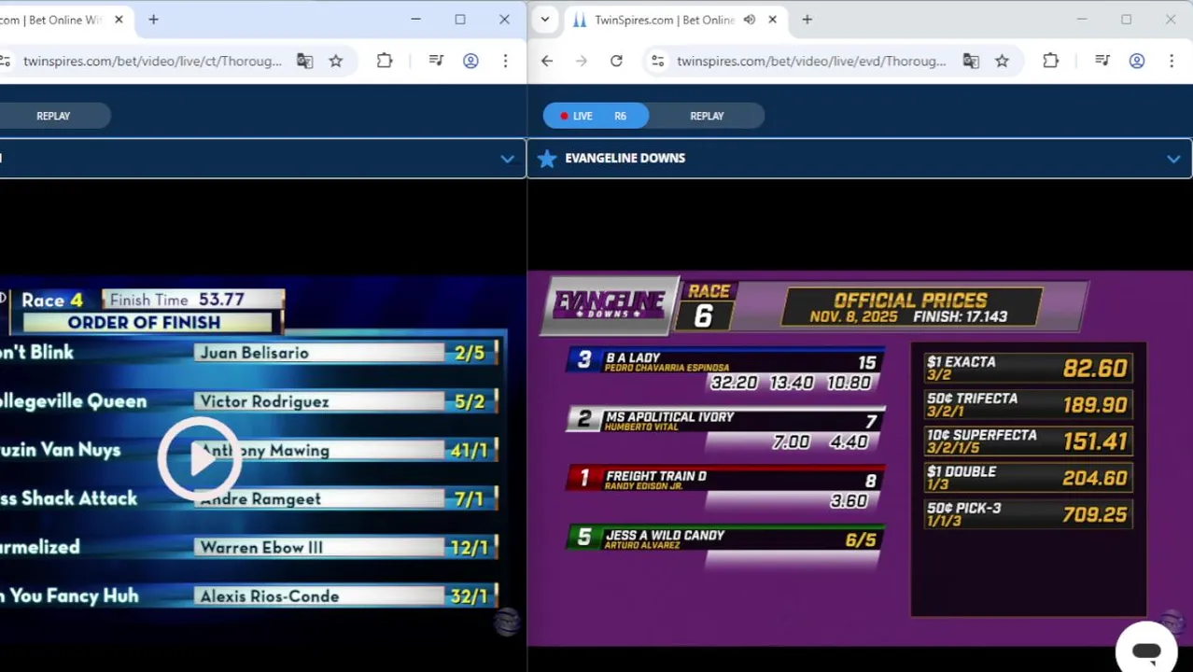This screenshot has width=1193, height=672.
Task: Go forward in right browser window
Action: pyautogui.click(x=582, y=61)
